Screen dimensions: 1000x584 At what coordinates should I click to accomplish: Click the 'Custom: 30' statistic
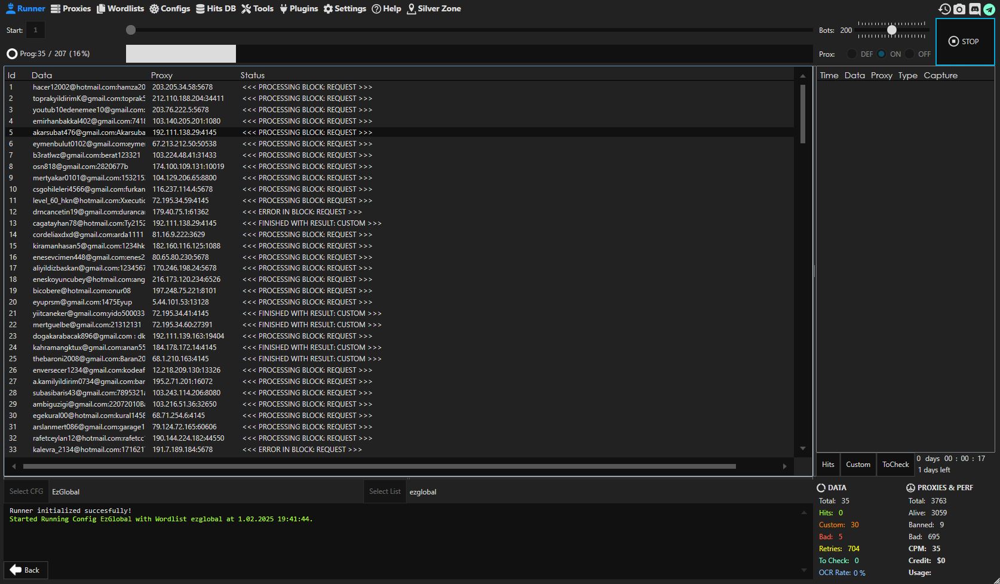coord(839,525)
